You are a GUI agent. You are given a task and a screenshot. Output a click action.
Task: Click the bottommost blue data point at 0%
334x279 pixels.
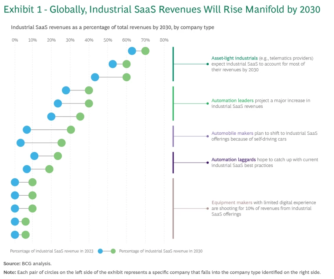tap(15, 235)
